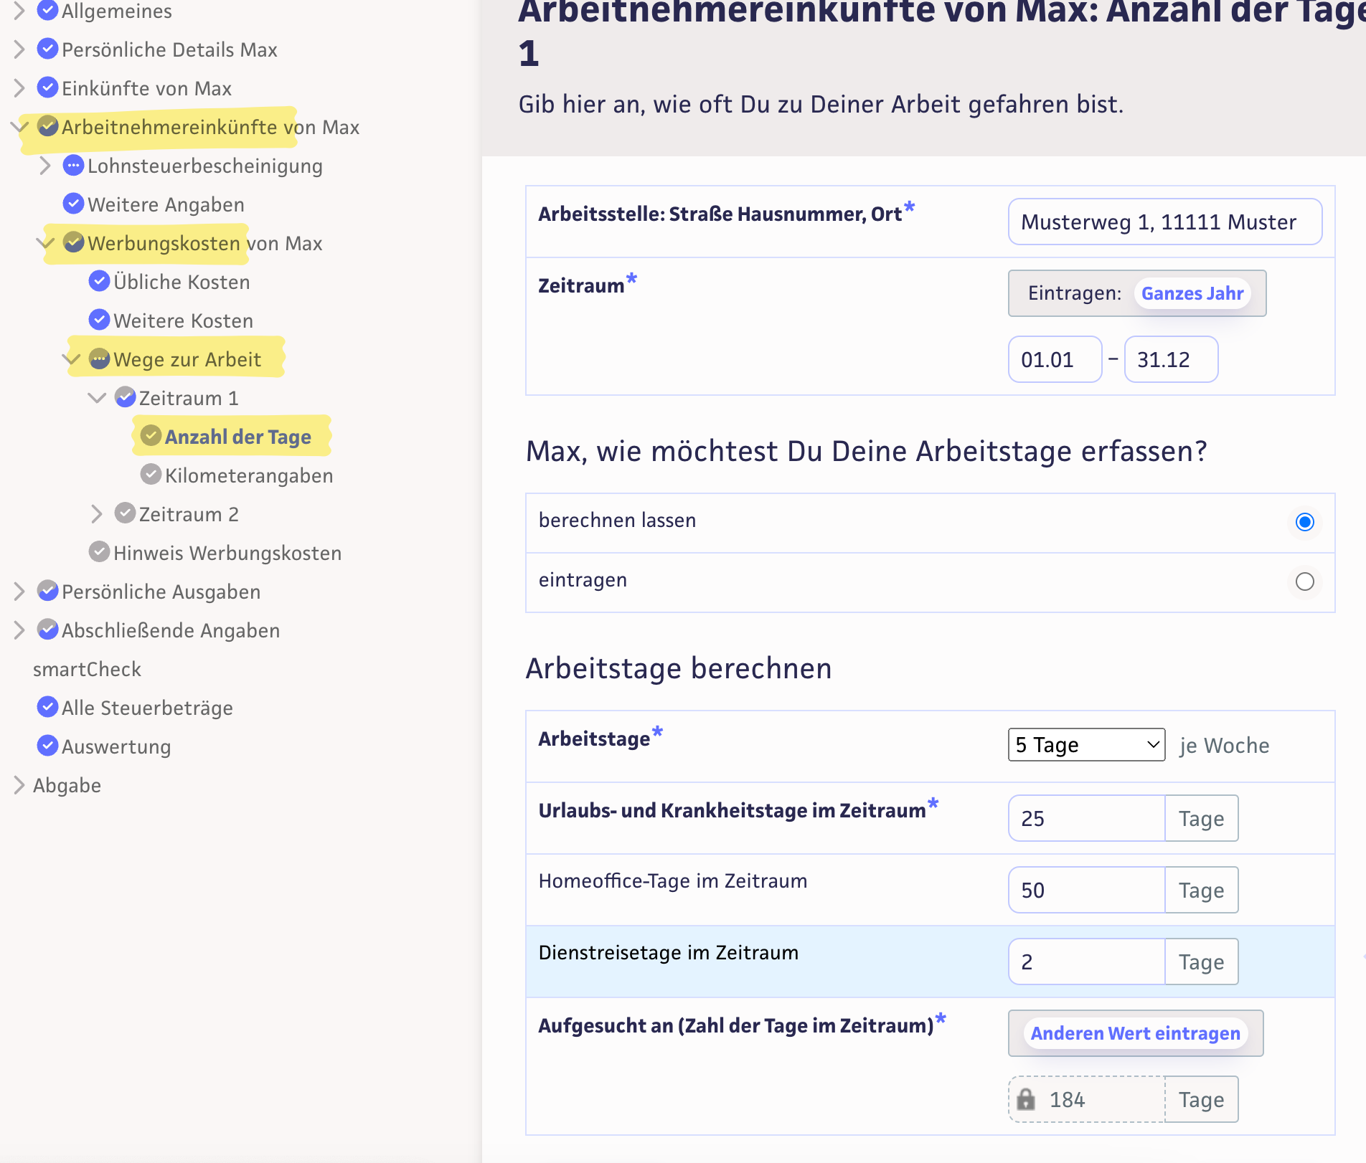This screenshot has width=1366, height=1163.
Task: Click the checkmark icon beside Übliche Kosten
Action: 99,281
